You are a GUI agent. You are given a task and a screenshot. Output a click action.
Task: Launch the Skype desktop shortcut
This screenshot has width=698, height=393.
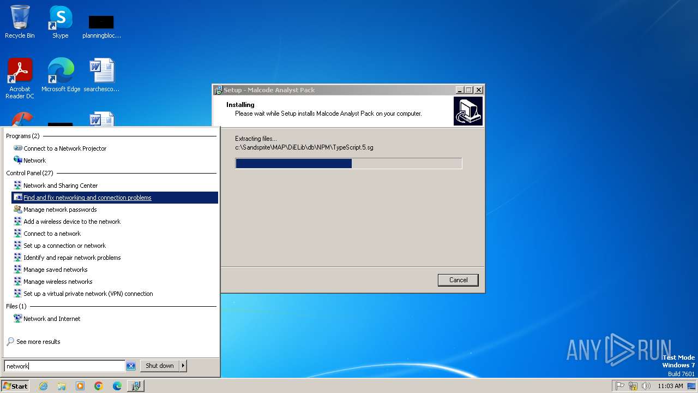(61, 22)
